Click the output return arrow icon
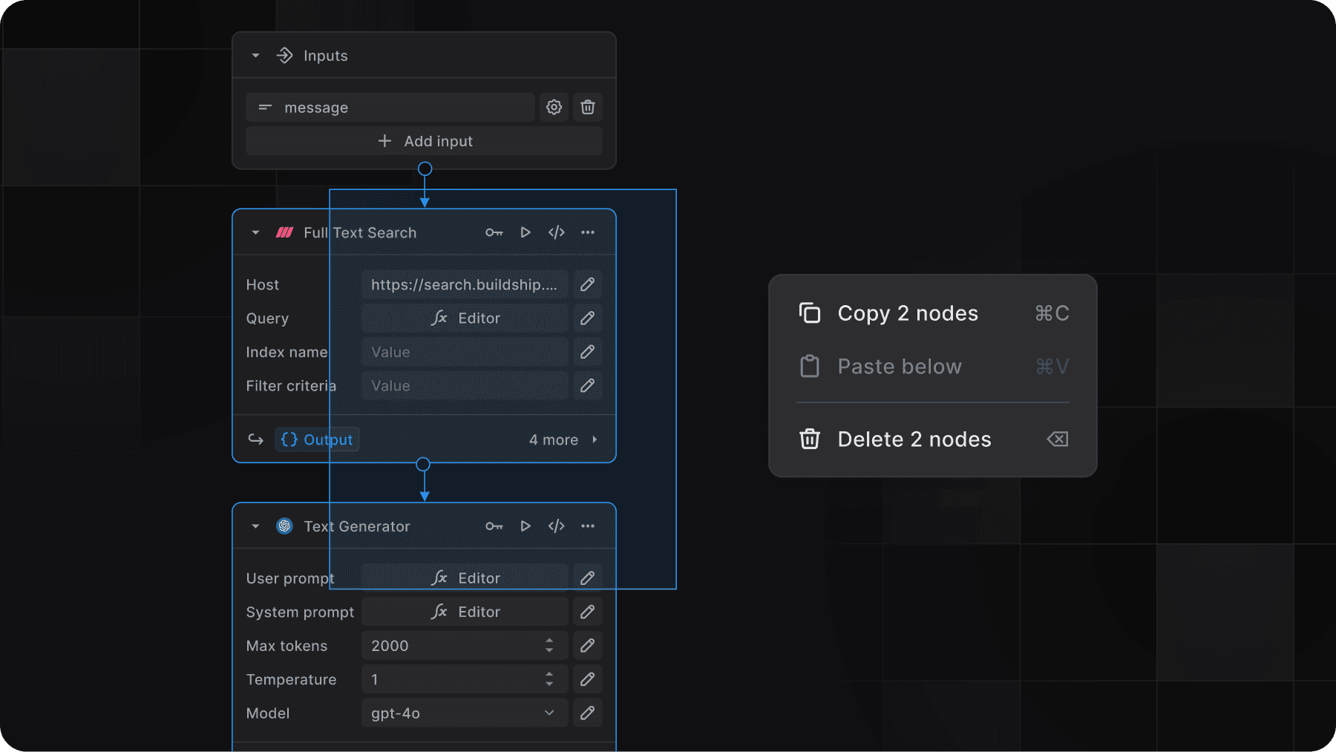Screen dimensions: 1336x752 coord(255,439)
